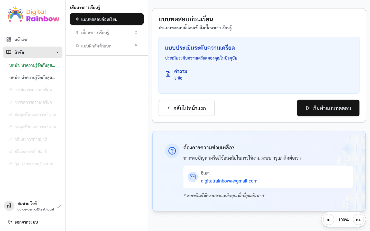Select the เนื้อหาการเรียนรู้ step

click(x=107, y=32)
